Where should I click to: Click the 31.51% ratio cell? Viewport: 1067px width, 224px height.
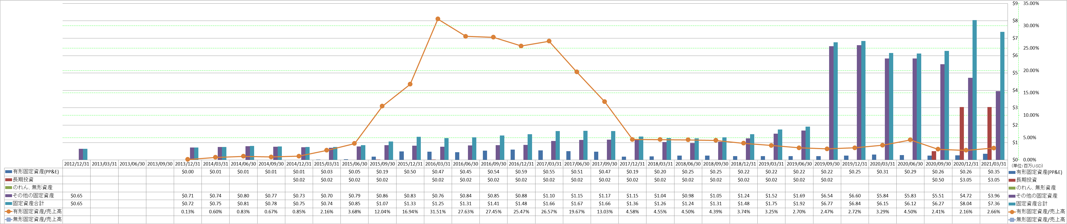438,212
